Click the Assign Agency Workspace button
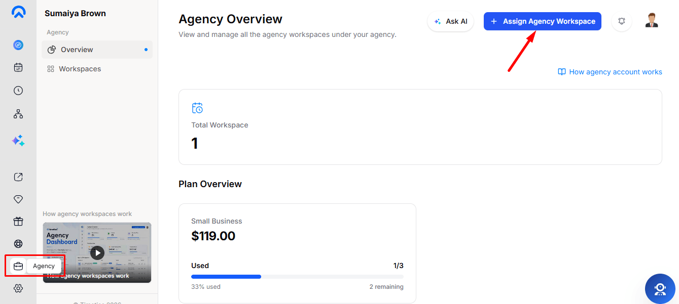Screen dimensions: 679x304 pyautogui.click(x=543, y=21)
